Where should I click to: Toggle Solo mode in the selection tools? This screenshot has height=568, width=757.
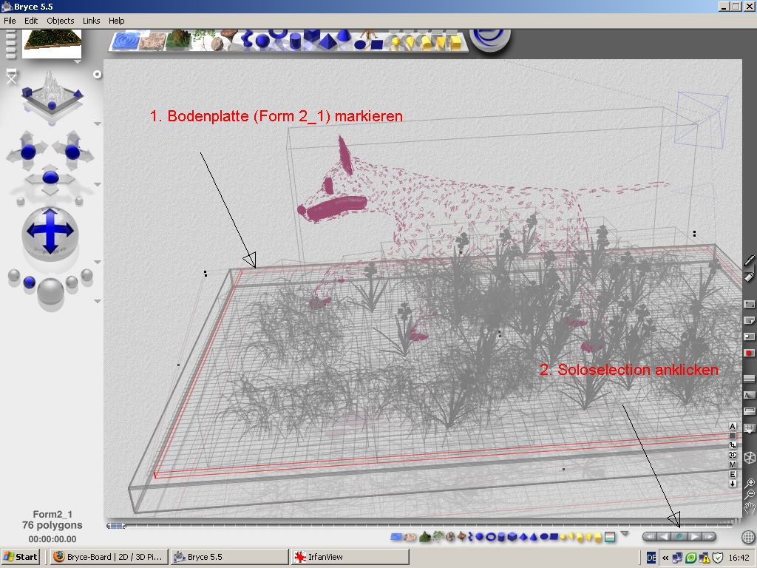[679, 537]
